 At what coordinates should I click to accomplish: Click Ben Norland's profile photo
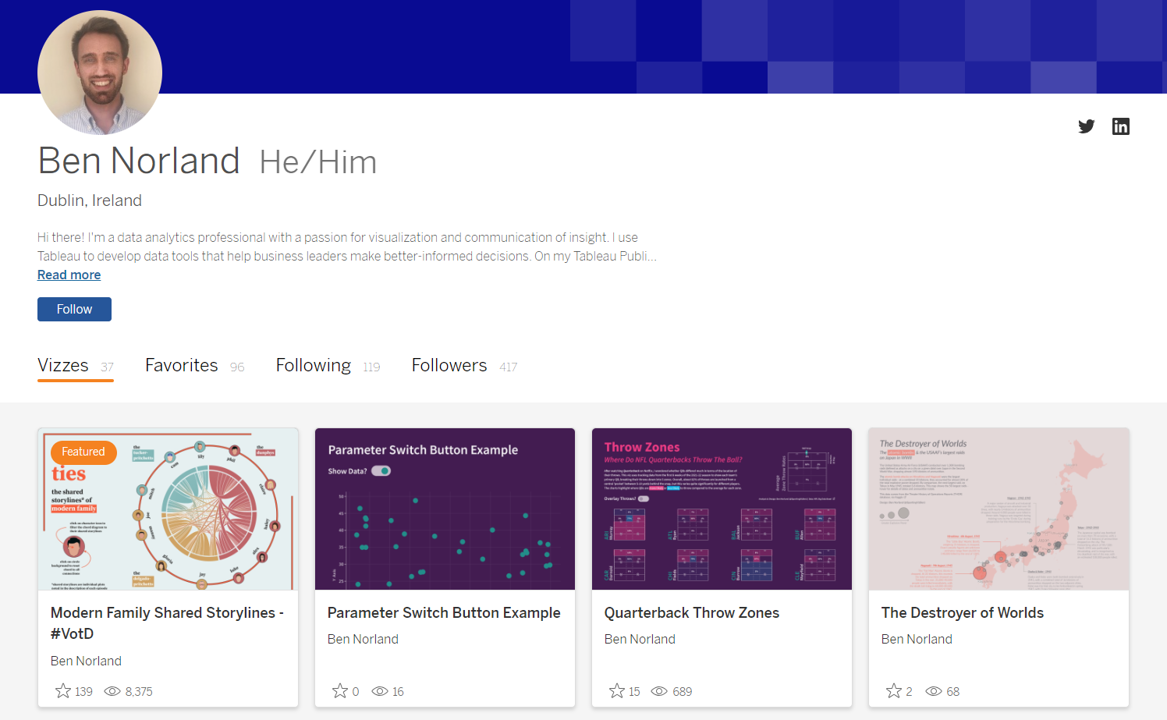point(100,73)
